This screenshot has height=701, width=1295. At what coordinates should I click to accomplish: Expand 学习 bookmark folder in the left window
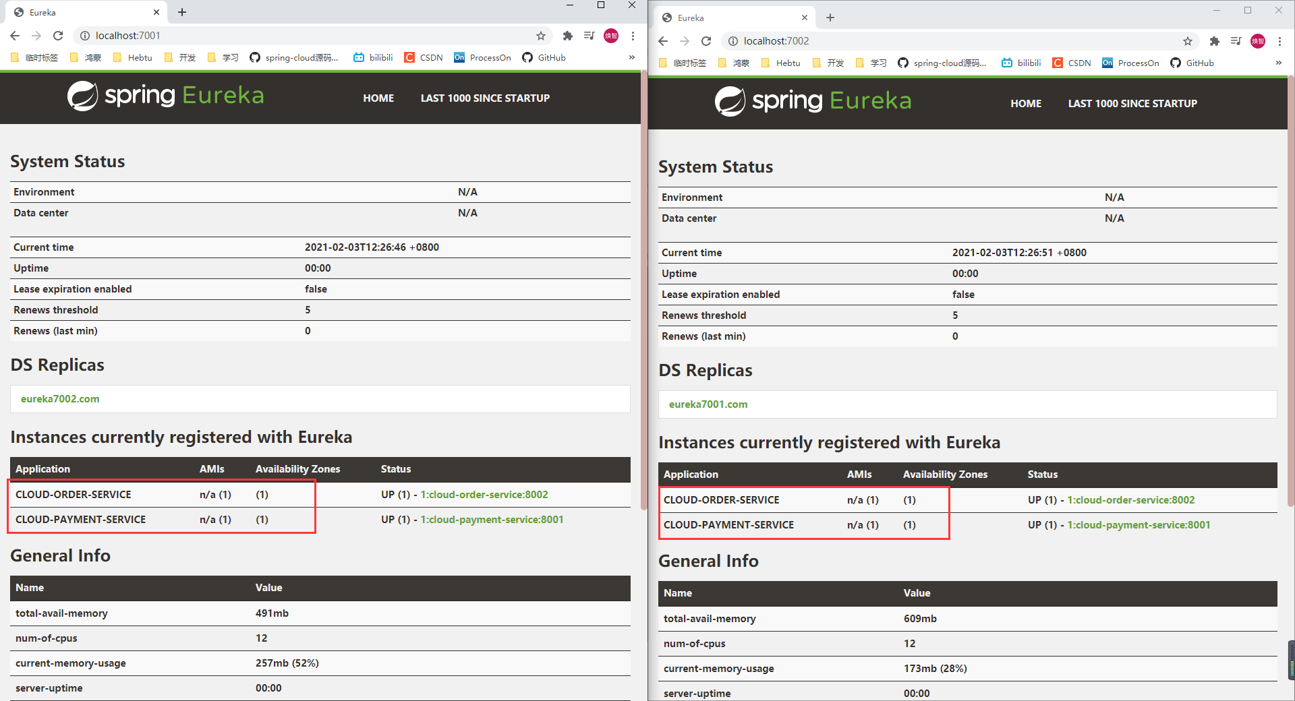[x=223, y=57]
